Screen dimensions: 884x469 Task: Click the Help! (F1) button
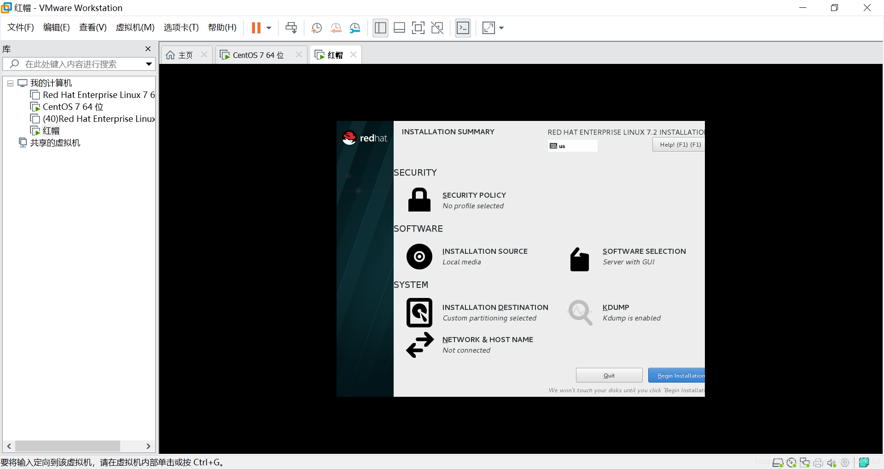click(678, 144)
